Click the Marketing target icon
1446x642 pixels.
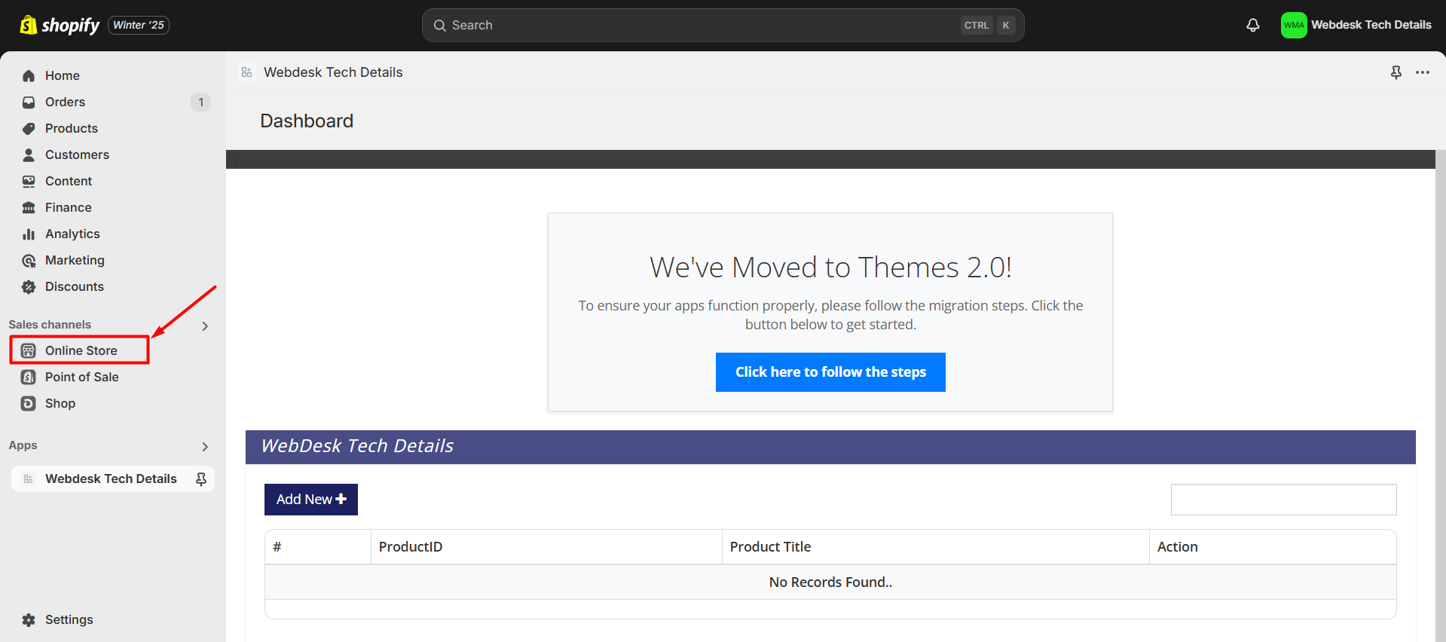(29, 260)
